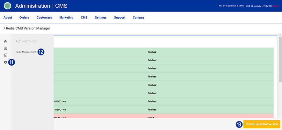Click the green circle logo in header
The height and width of the screenshot is (130, 282).
pyautogui.click(x=7, y=6)
